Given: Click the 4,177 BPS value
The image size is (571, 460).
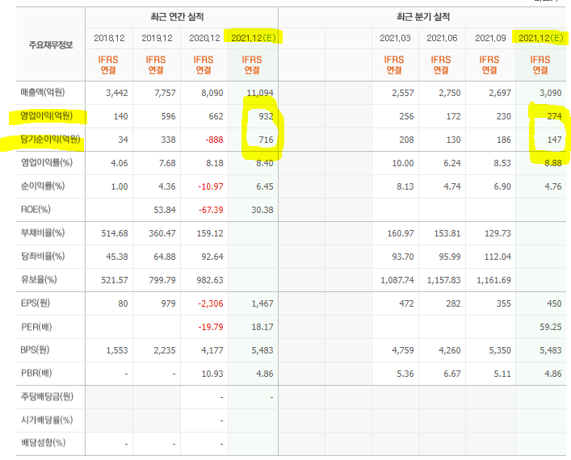Looking at the screenshot, I should [212, 350].
